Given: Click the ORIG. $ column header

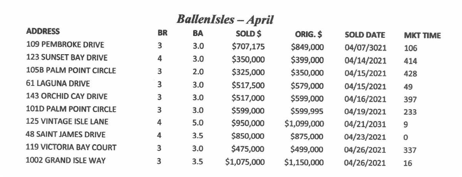Looking at the screenshot, I should tap(308, 35).
